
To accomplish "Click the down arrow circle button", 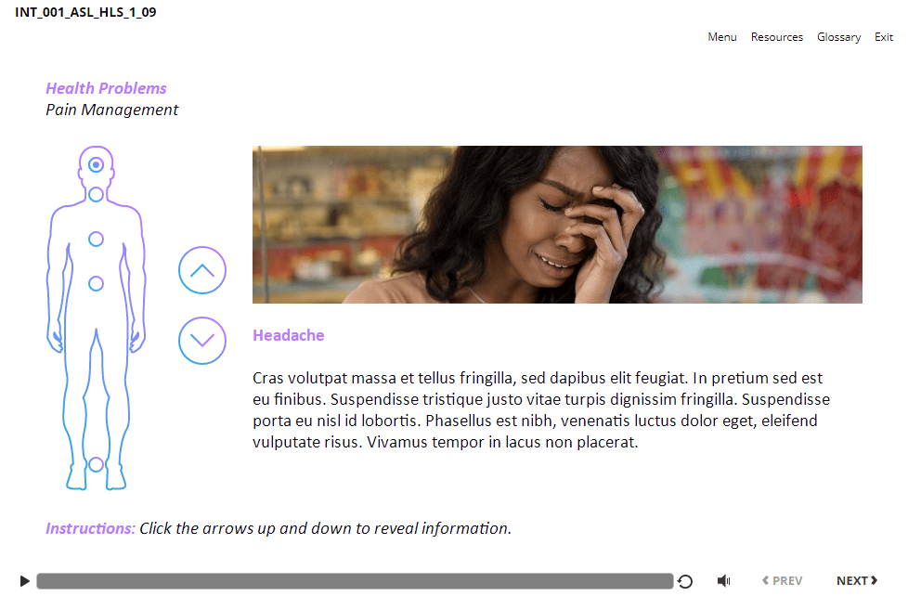I will [202, 341].
